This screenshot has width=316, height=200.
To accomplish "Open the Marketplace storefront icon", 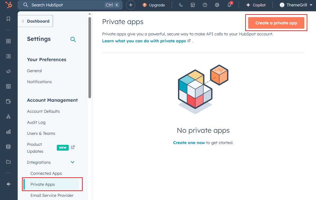I will tap(193, 5).
